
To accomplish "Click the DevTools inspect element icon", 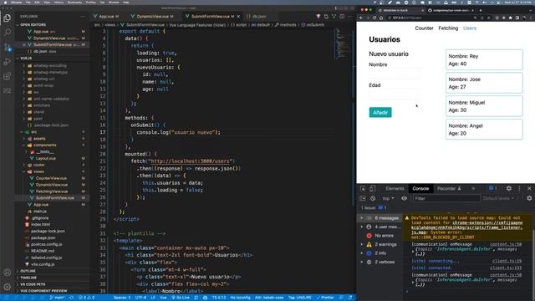I will pyautogui.click(x=363, y=188).
